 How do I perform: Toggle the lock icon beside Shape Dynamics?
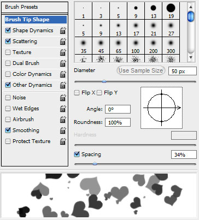[63, 31]
